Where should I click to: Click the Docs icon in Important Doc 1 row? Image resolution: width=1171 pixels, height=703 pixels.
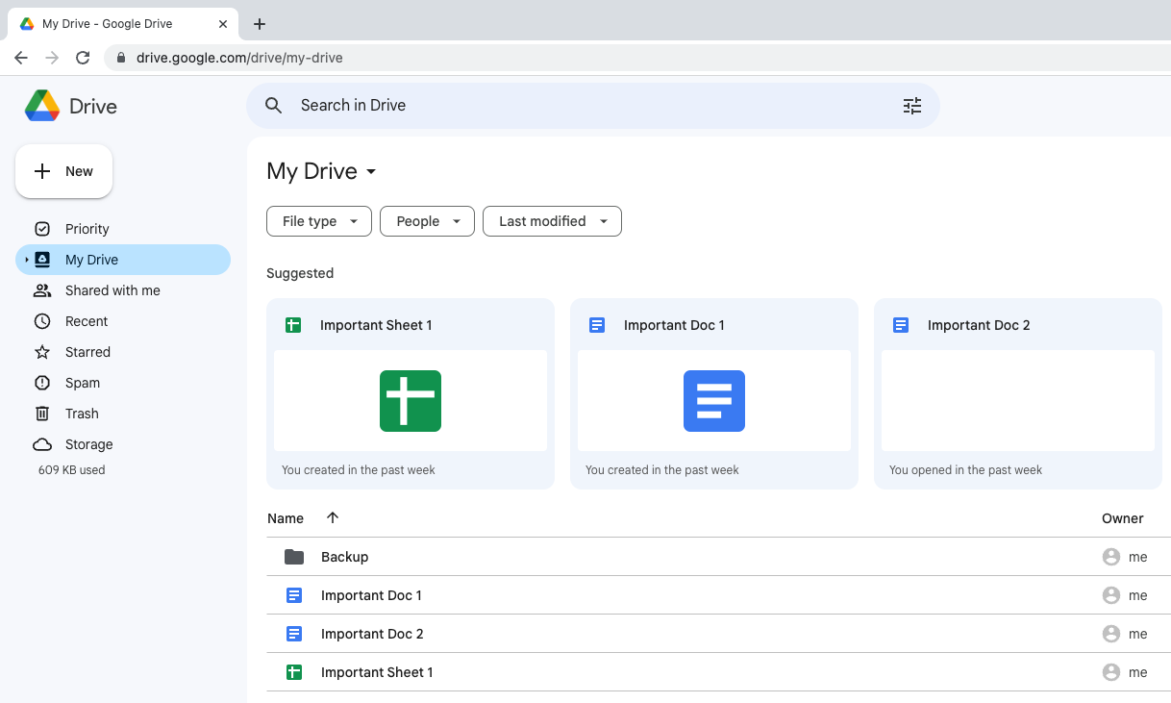click(294, 595)
